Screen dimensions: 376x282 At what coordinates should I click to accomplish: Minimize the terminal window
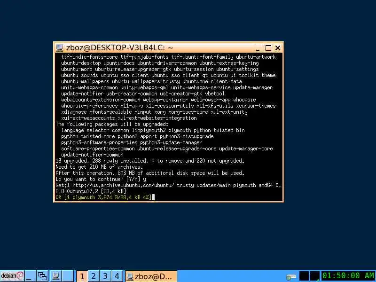258,48
